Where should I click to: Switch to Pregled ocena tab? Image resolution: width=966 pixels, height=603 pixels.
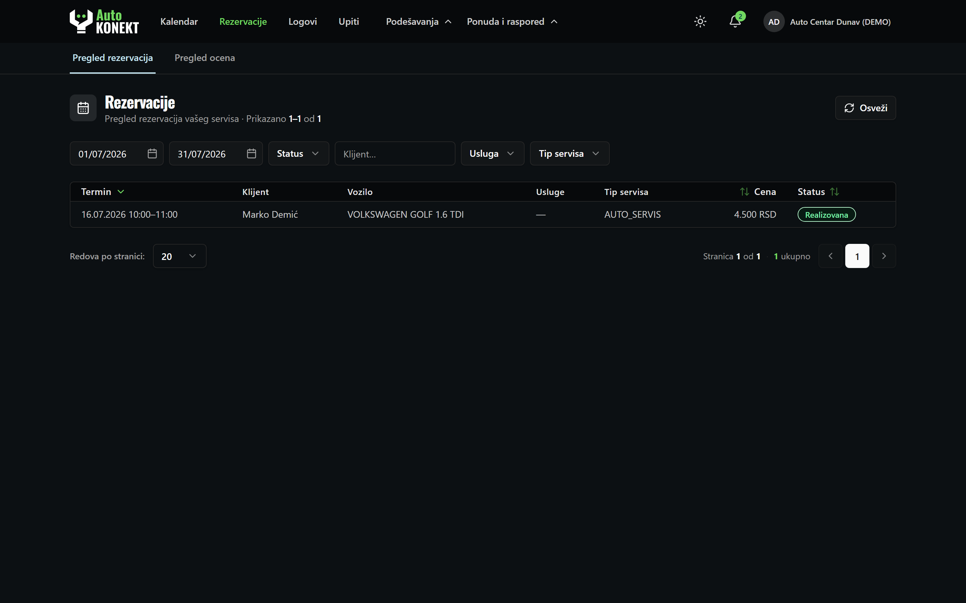[x=205, y=58]
